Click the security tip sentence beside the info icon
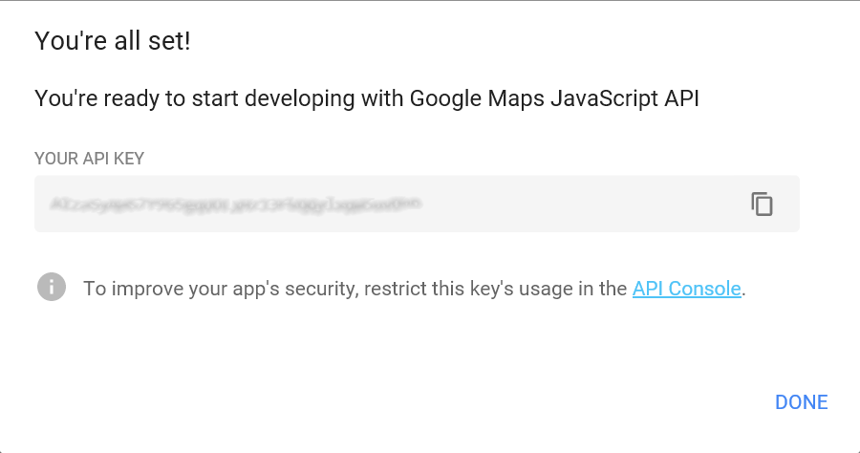 tap(414, 289)
